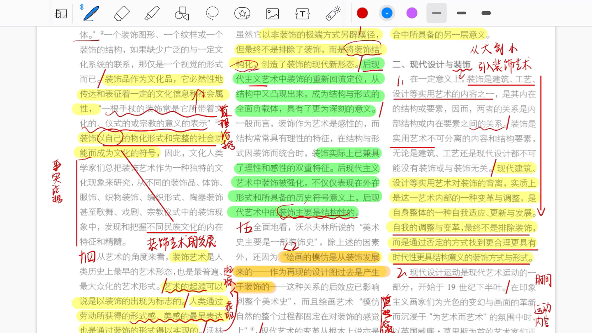Open the Stickers elements tool
This screenshot has height=333, width=592.
pos(242,14)
